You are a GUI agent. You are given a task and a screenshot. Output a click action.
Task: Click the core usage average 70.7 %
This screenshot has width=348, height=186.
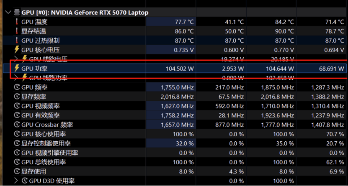pos(335,134)
